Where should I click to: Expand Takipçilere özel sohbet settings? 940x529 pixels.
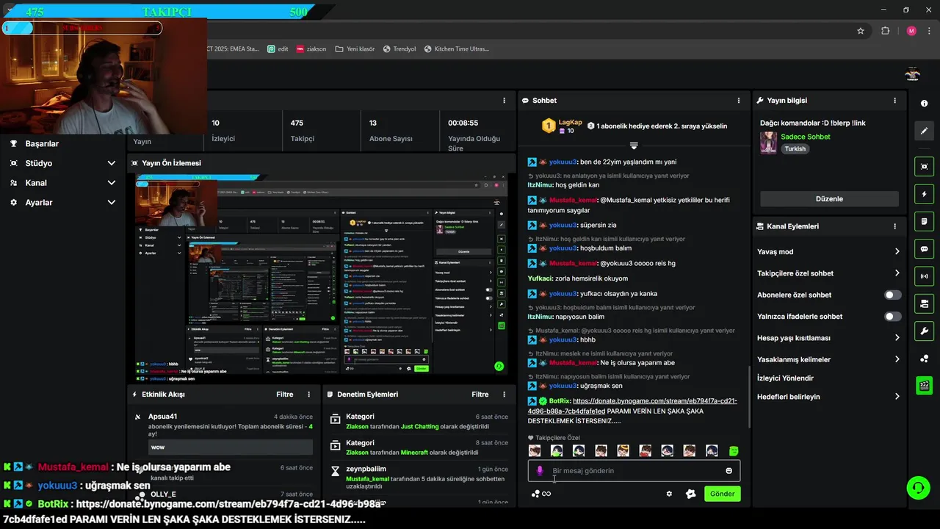[897, 273]
